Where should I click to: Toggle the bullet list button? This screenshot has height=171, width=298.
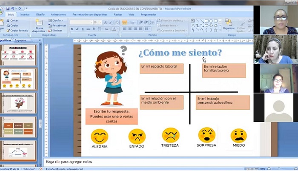125,22
